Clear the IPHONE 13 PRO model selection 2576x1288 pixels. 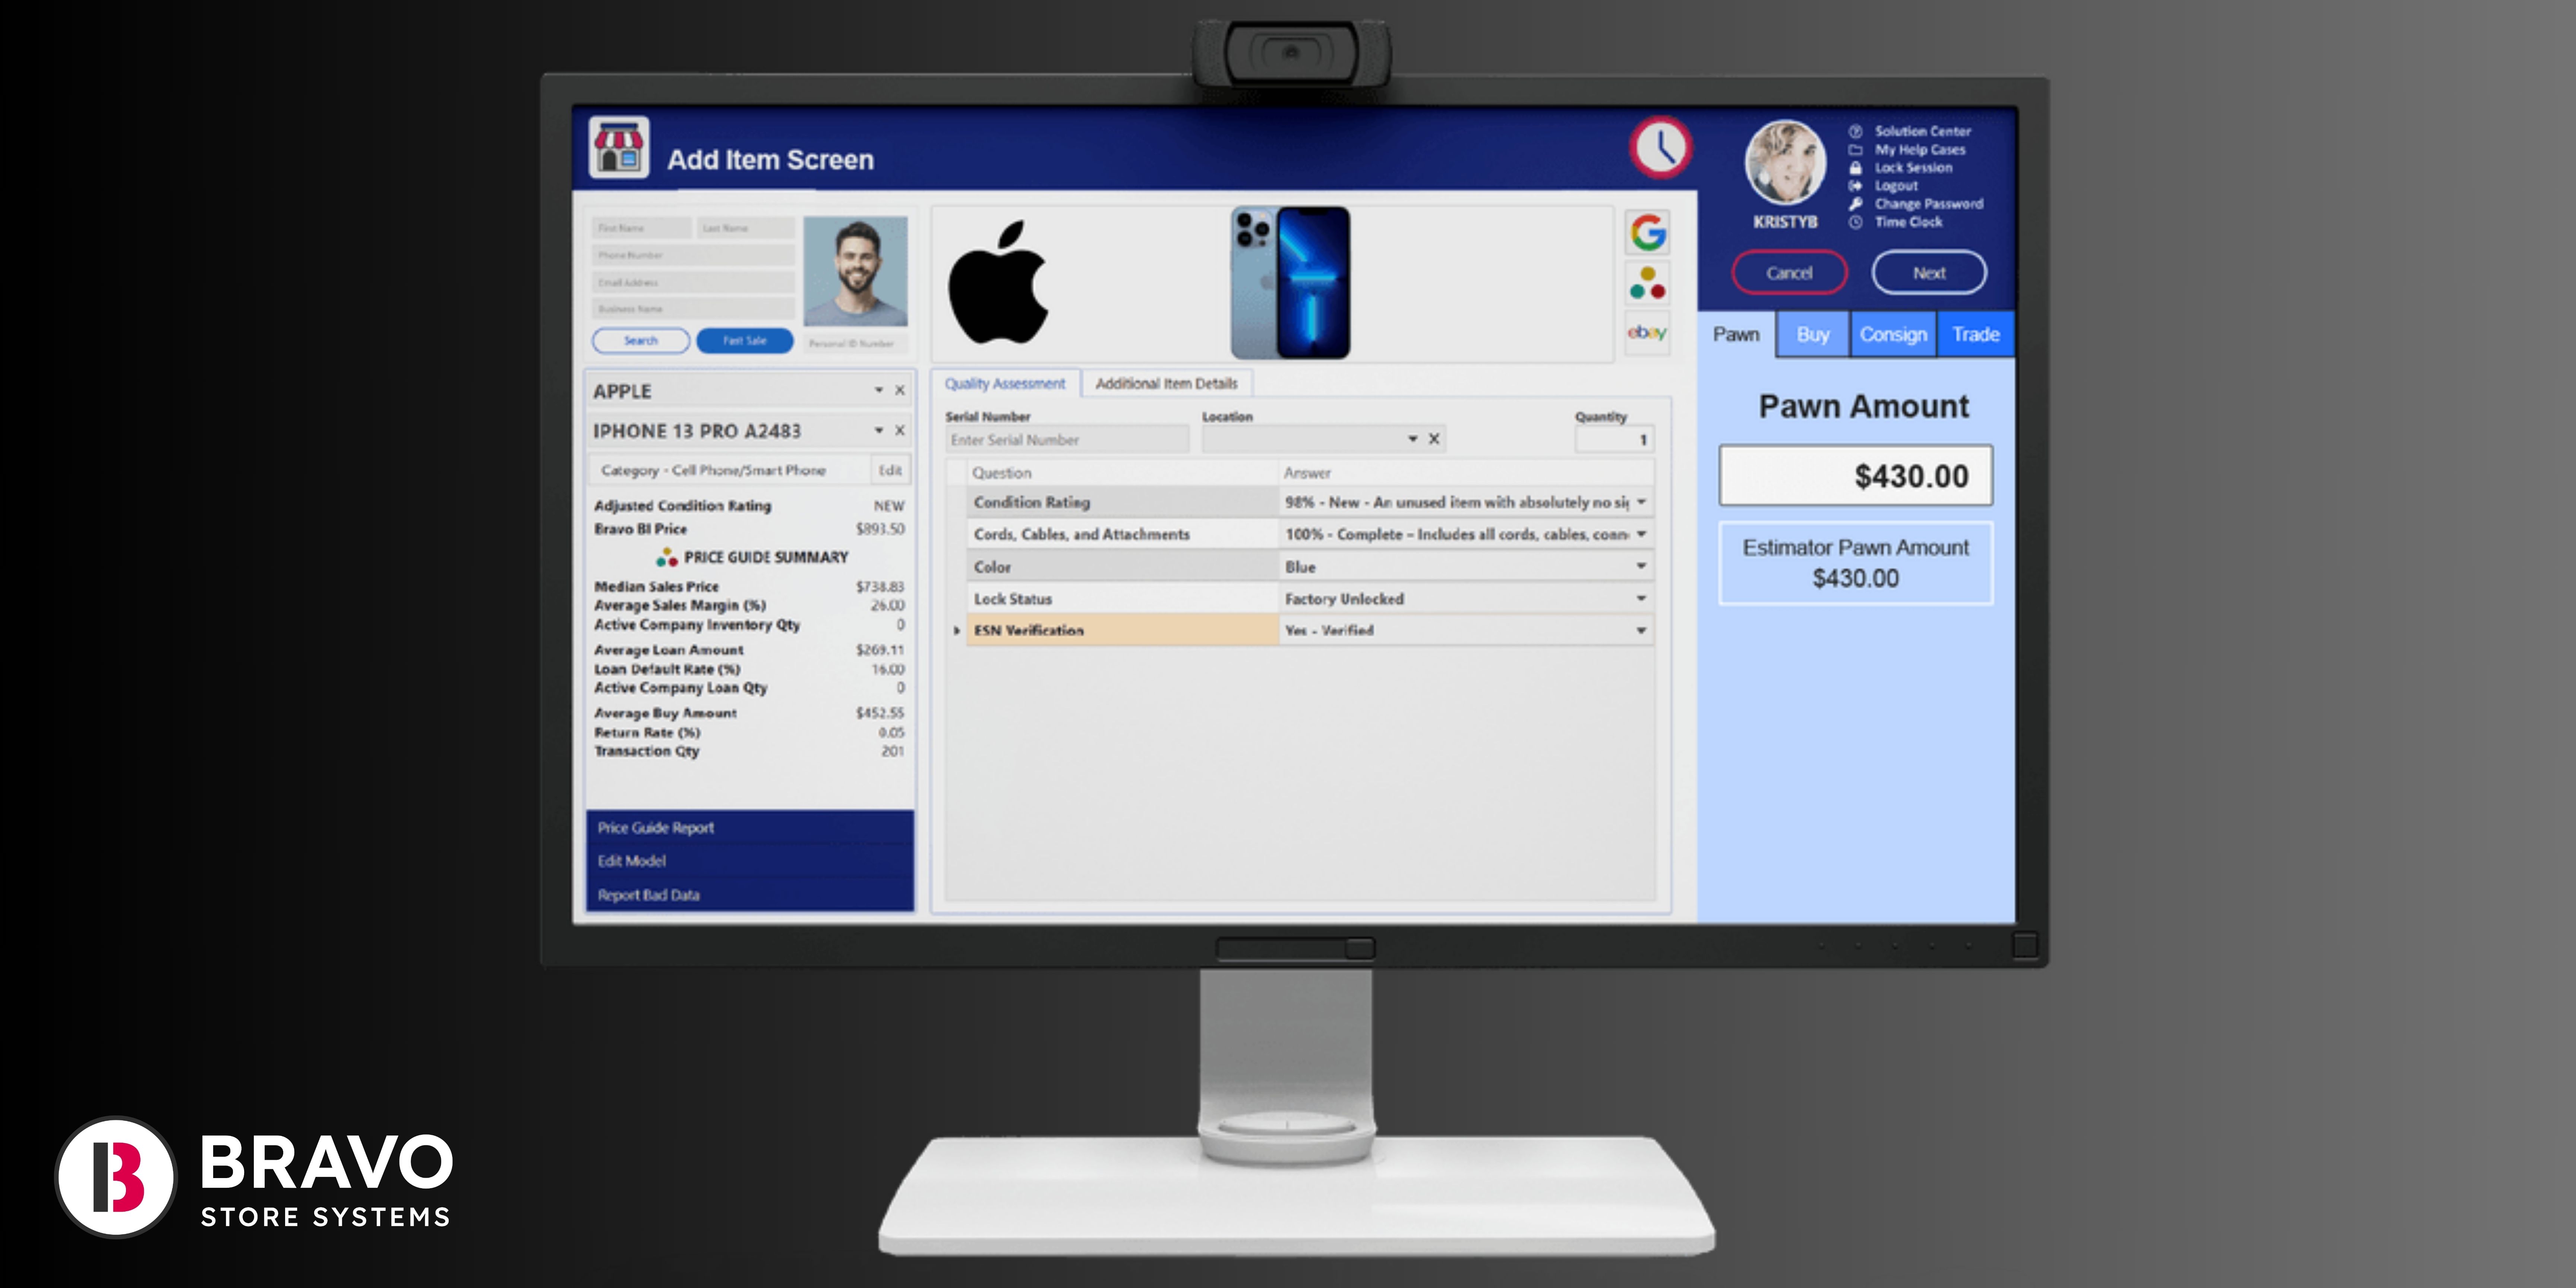click(x=900, y=431)
